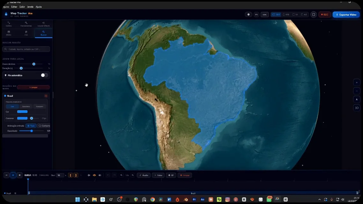Screen dimensions: 363x204
Task: Click Limpar to clear map regions
Action: [33, 87]
